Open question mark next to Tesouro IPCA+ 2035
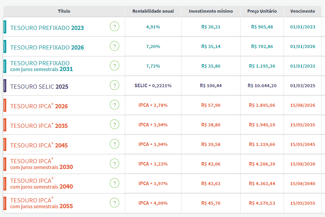The width and height of the screenshot is (325, 217). click(x=114, y=124)
